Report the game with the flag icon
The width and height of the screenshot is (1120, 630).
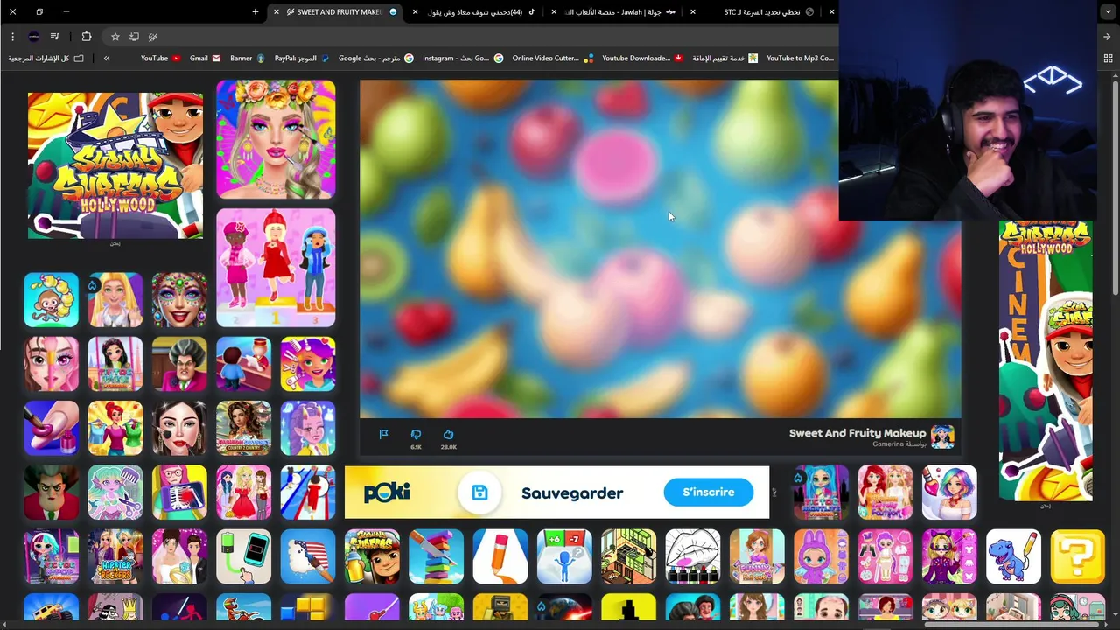[383, 434]
